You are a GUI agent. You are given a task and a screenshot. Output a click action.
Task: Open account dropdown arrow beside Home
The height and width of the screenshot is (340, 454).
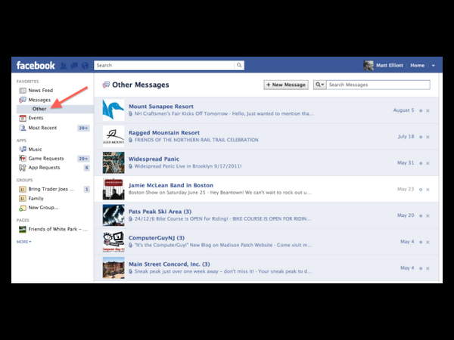coord(434,66)
